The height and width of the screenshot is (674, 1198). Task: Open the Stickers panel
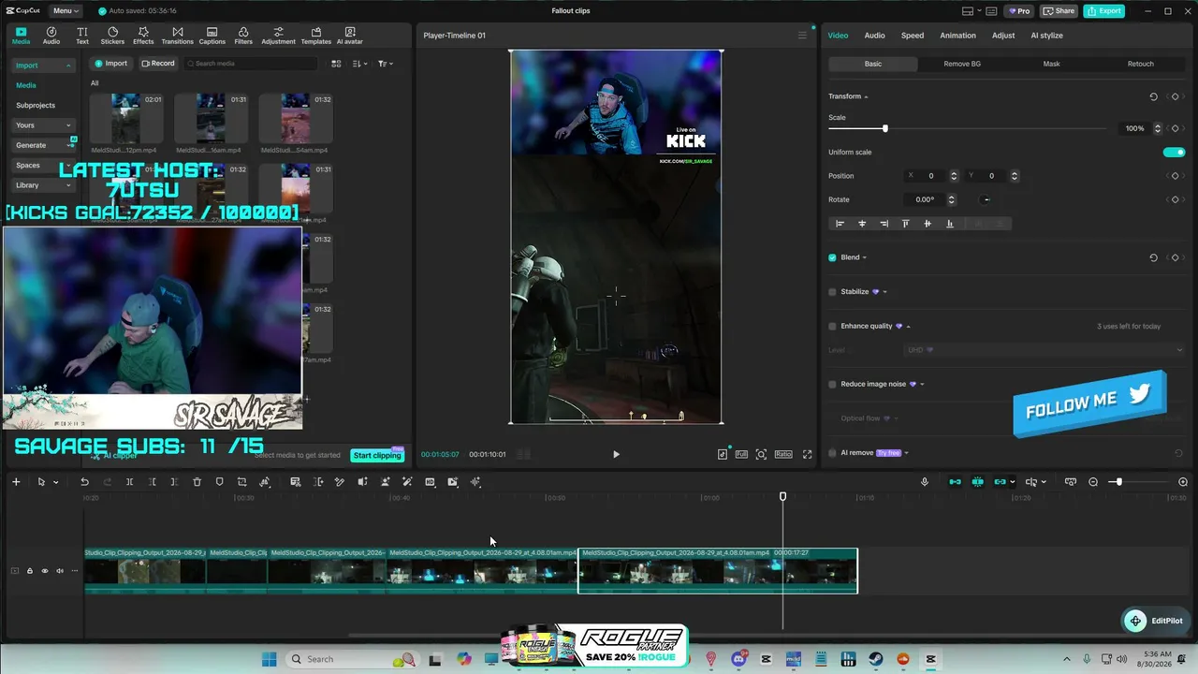click(x=112, y=36)
